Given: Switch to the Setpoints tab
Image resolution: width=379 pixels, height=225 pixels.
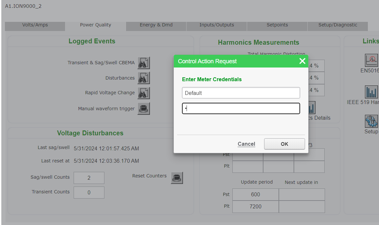Looking at the screenshot, I should (277, 25).
